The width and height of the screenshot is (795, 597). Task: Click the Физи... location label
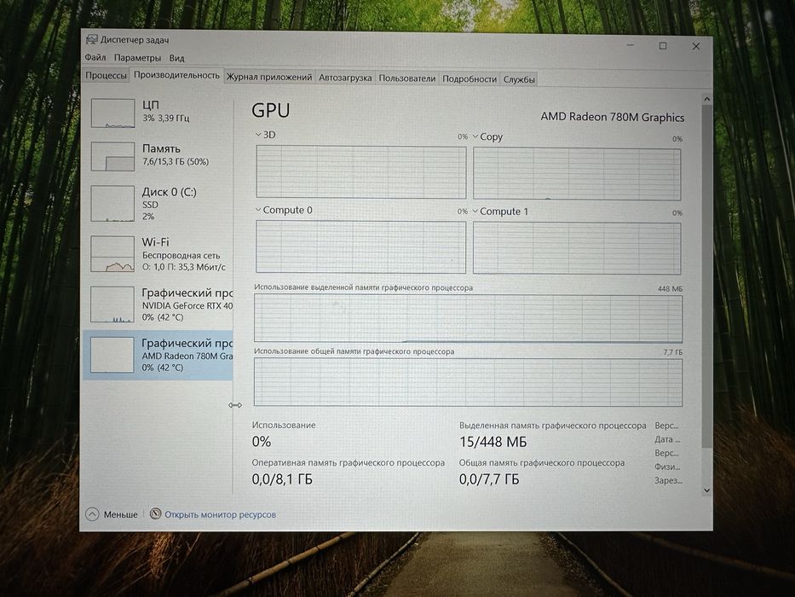[x=667, y=467]
